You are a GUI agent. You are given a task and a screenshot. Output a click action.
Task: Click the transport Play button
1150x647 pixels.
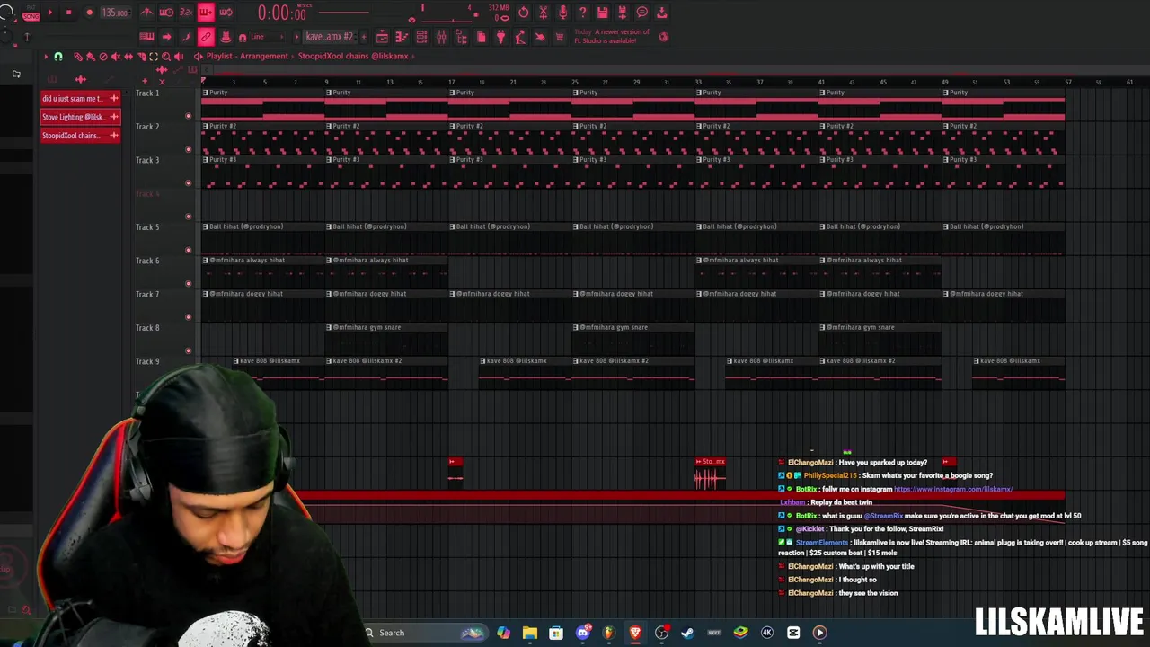pos(50,13)
